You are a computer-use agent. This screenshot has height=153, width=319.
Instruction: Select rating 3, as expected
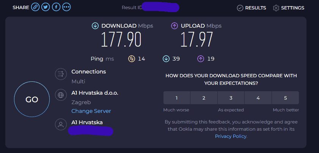pyautogui.click(x=231, y=98)
